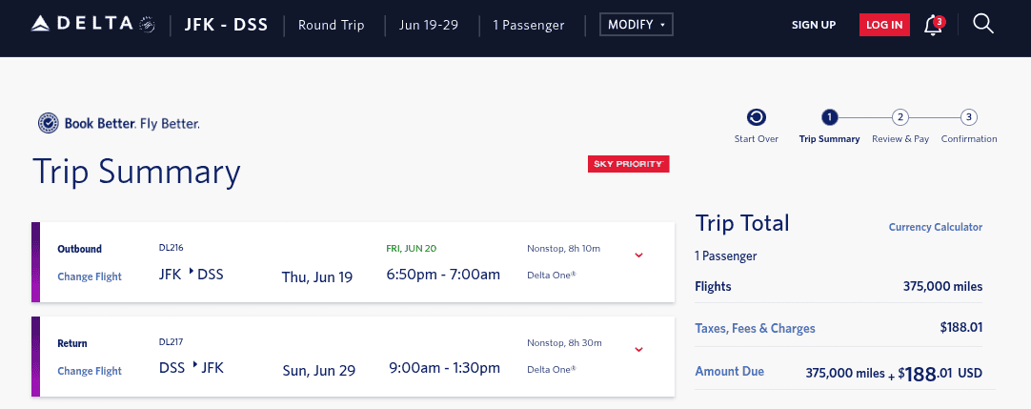Select step 2 Review & Pay circle
Image resolution: width=1031 pixels, height=409 pixels.
tap(900, 118)
